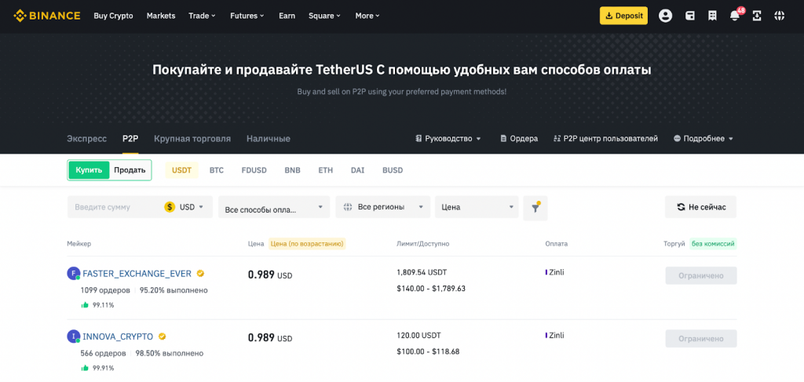The height and width of the screenshot is (382, 804).
Task: Expand the Trade menu
Action: (x=202, y=16)
